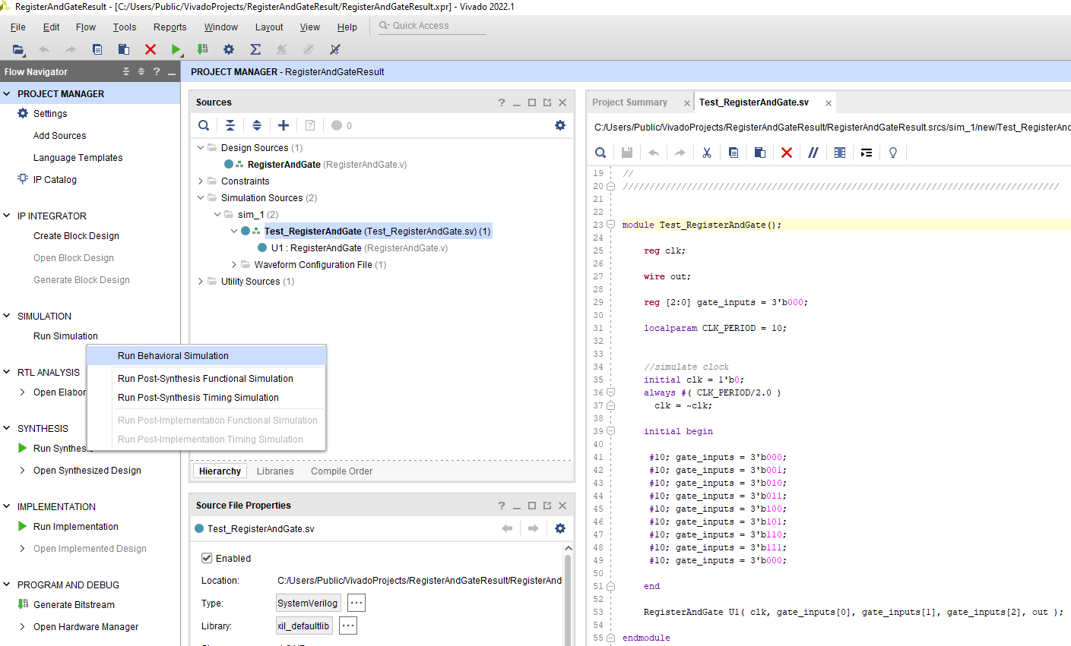Expand all in Sources panel toolbar

(x=257, y=125)
